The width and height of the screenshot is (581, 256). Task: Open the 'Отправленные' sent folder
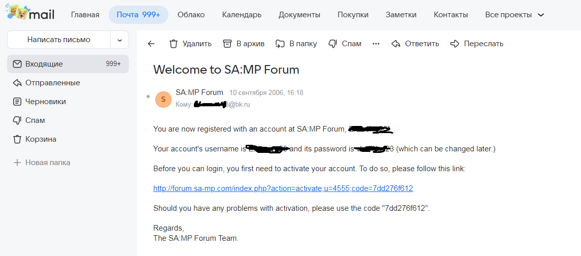pos(53,83)
